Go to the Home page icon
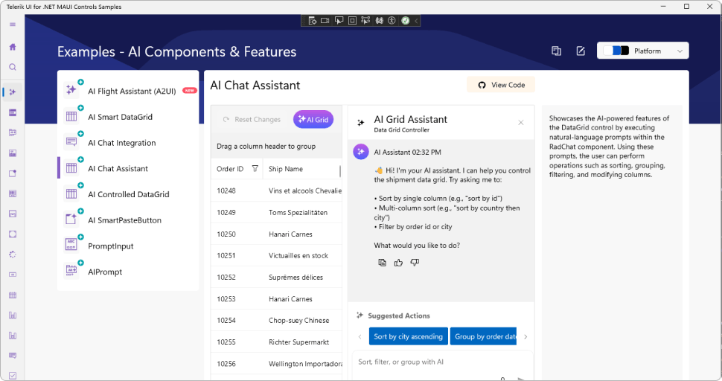722x381 pixels. pyautogui.click(x=13, y=46)
